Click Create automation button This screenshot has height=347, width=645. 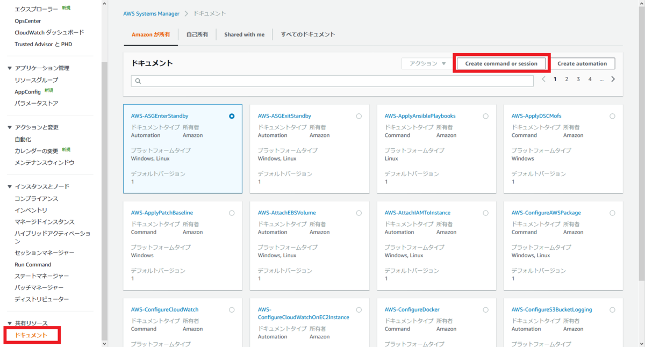click(x=582, y=63)
